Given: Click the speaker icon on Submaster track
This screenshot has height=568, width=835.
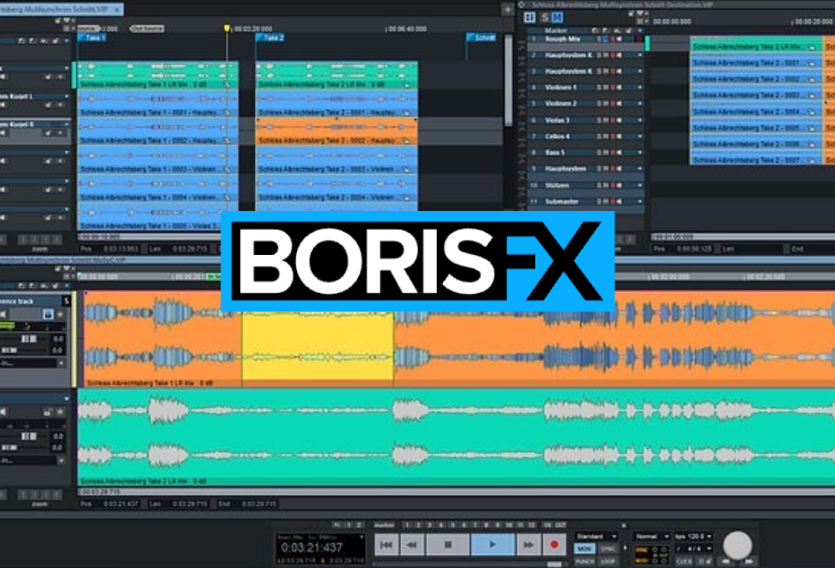Looking at the screenshot, I should [x=620, y=201].
